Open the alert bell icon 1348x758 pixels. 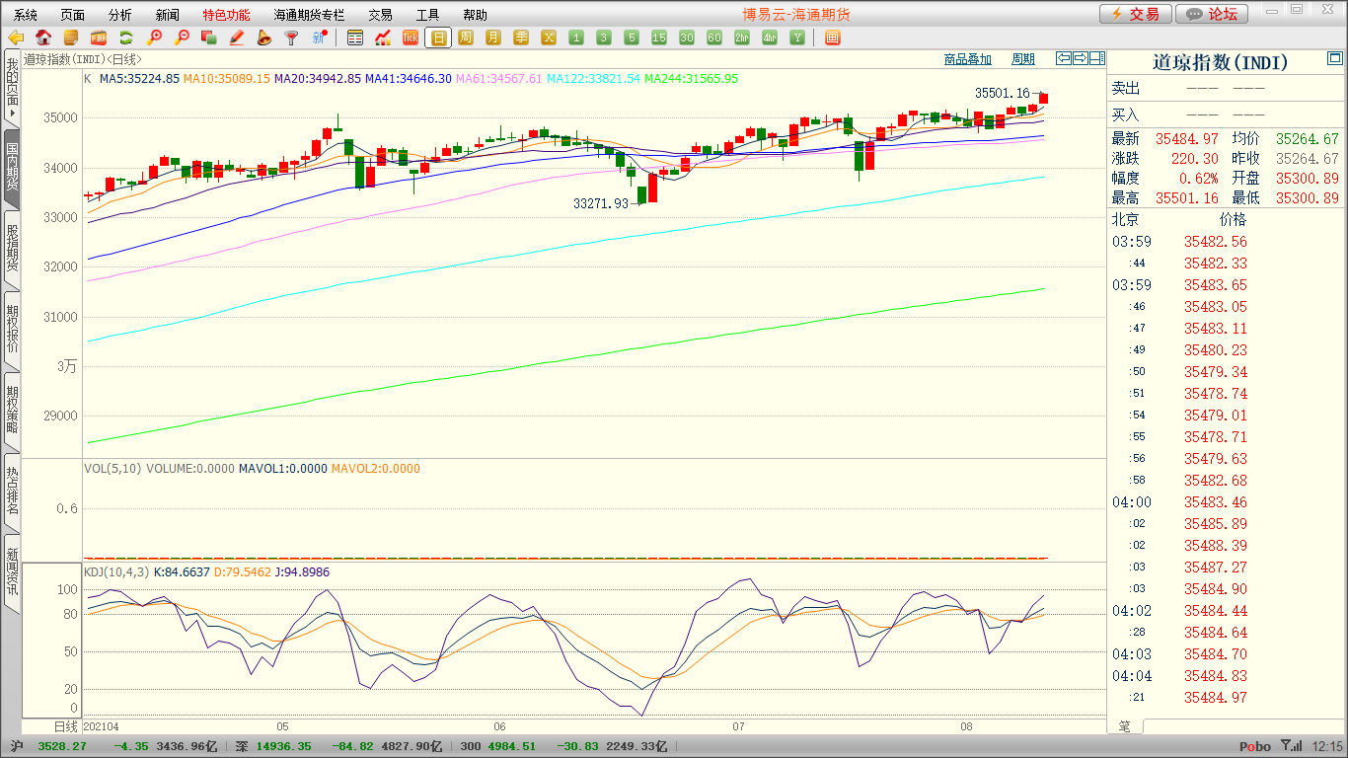pyautogui.click(x=263, y=38)
